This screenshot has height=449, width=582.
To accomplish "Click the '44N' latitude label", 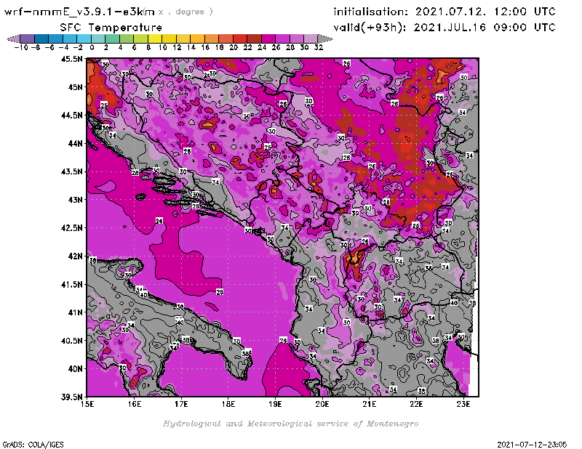I will pos(75,143).
